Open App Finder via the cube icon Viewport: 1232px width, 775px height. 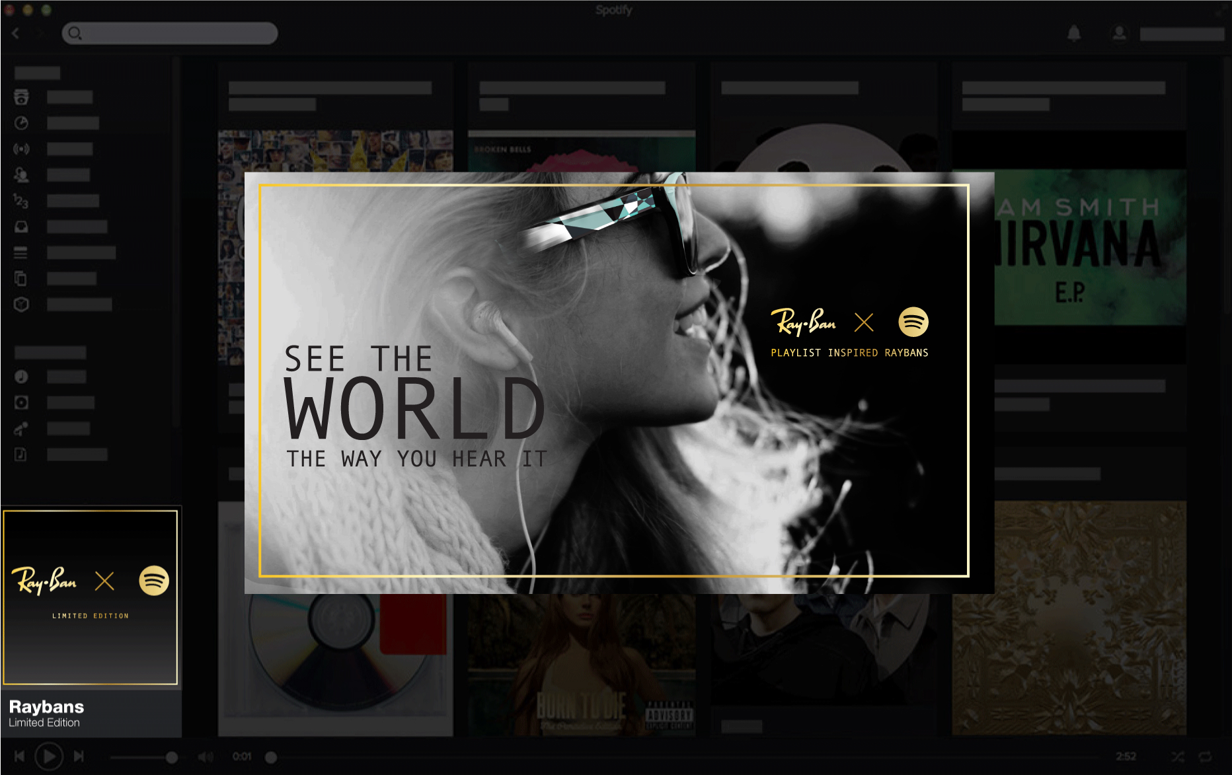coord(21,304)
